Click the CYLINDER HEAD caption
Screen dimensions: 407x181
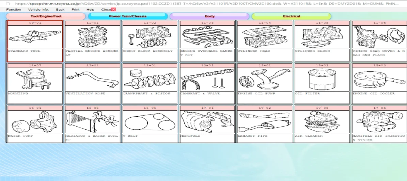click(254, 51)
